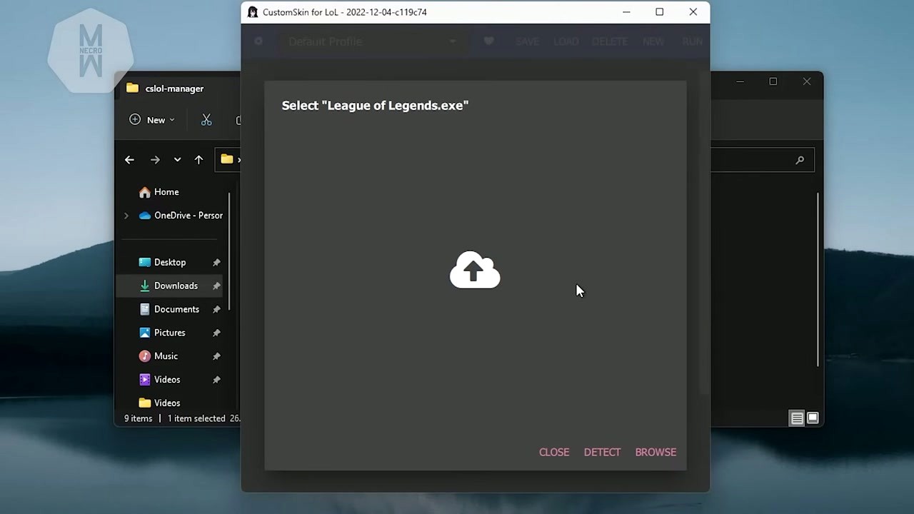Open the dimmed settings gear in CustomSkin
This screenshot has width=914, height=514.
(258, 41)
